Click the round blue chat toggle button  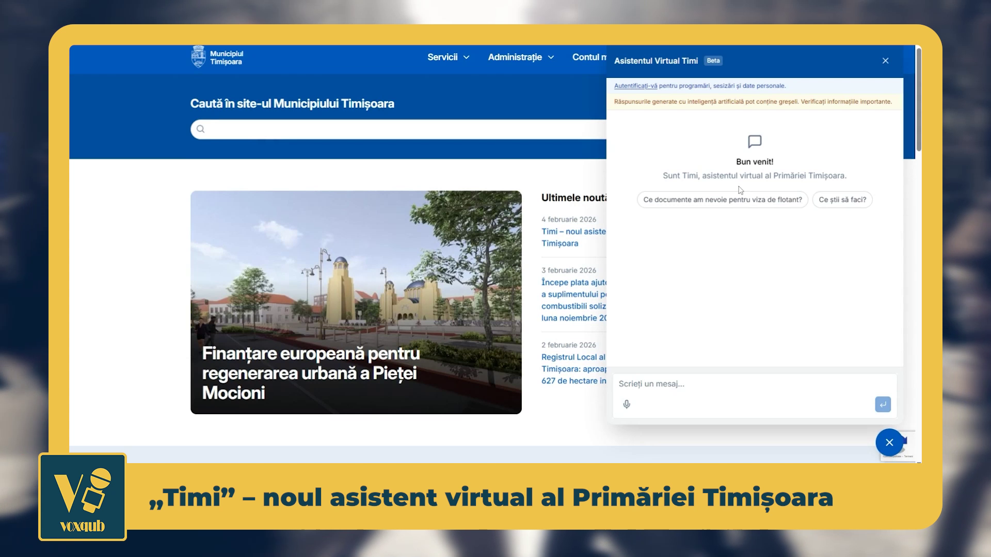point(889,443)
